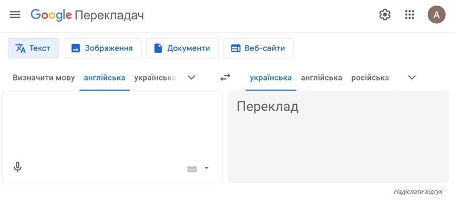The width and height of the screenshot is (455, 218).
Task: Swap source and target languages
Action: 225,77
